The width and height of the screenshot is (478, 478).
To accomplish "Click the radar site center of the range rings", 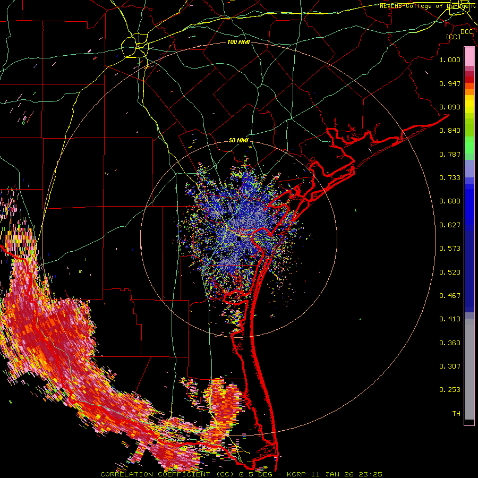I will (238, 238).
